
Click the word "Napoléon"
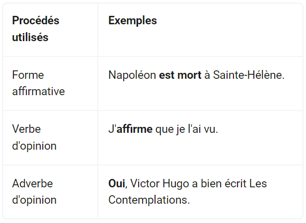click(x=132, y=75)
